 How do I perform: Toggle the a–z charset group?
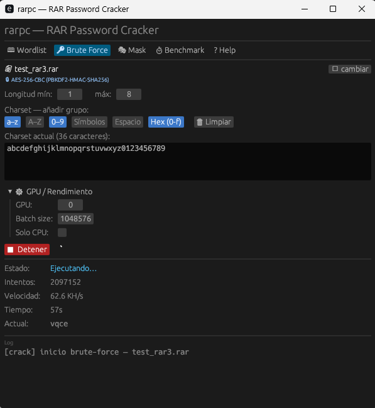click(x=13, y=122)
